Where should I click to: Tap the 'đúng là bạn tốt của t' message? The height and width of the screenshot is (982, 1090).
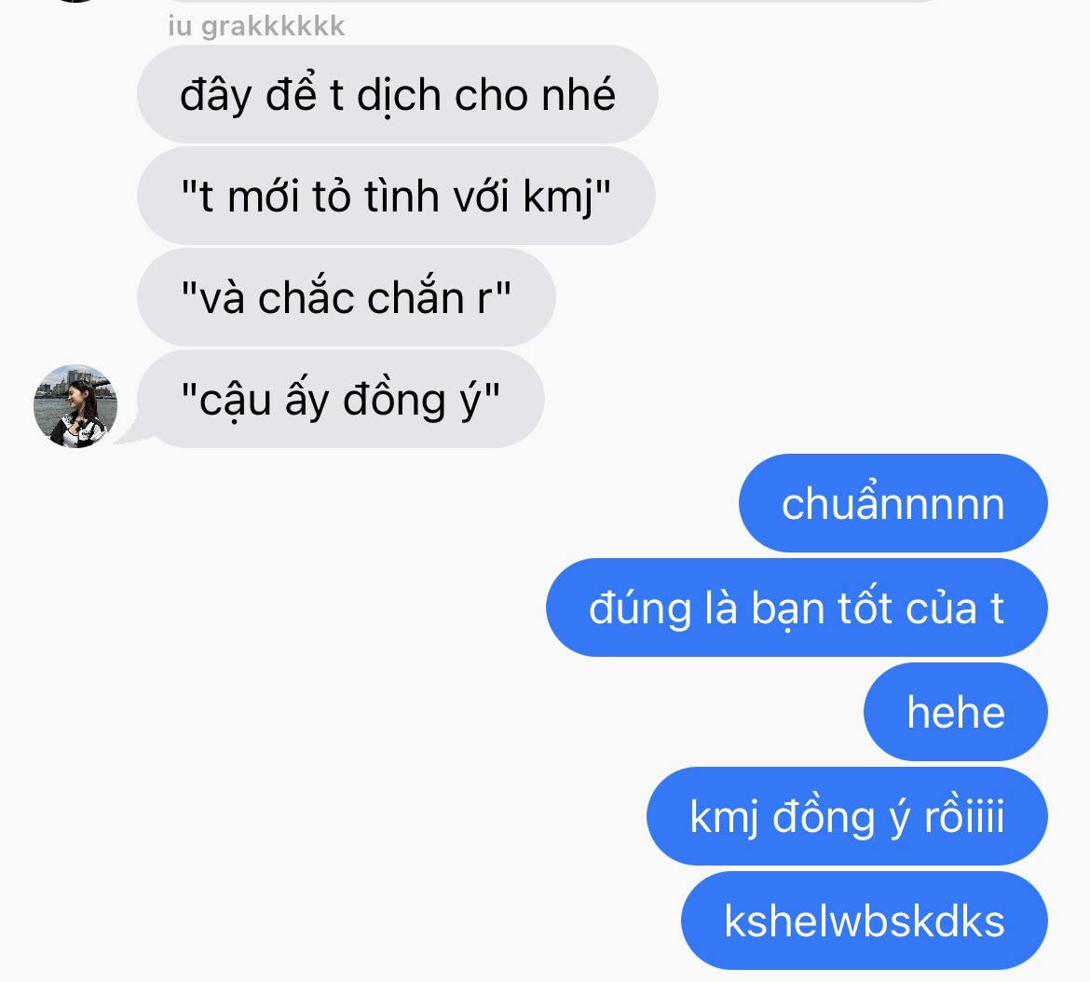click(x=797, y=607)
